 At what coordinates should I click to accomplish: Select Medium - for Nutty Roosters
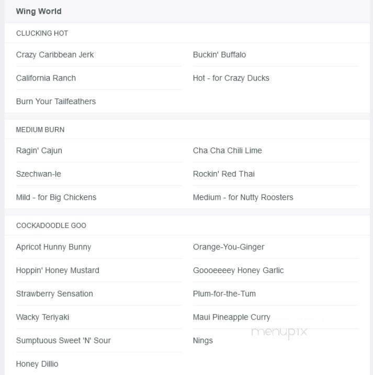click(x=243, y=197)
